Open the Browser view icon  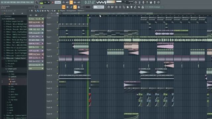[x=124, y=7]
